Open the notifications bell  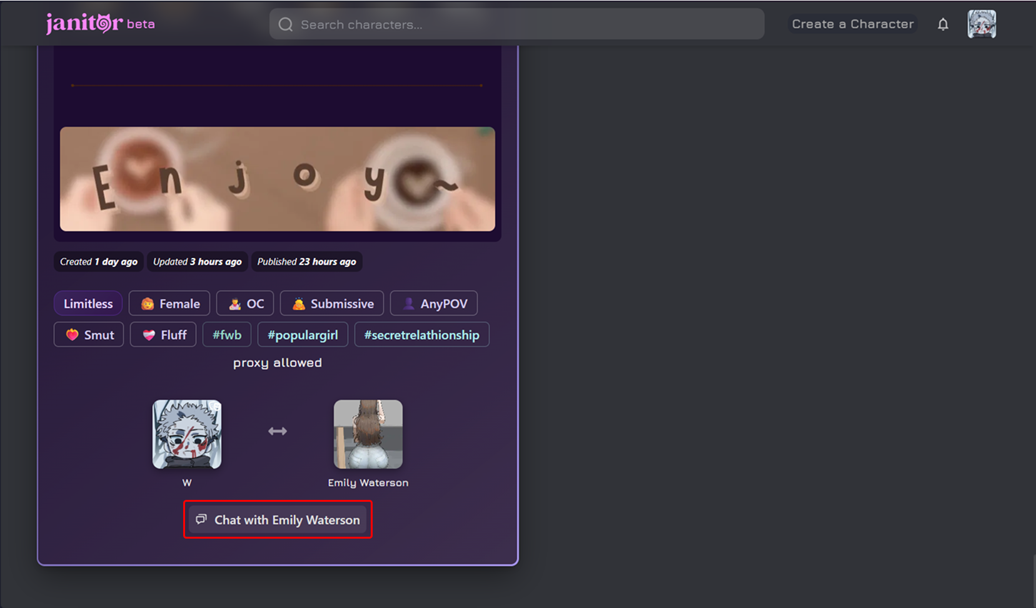(943, 24)
